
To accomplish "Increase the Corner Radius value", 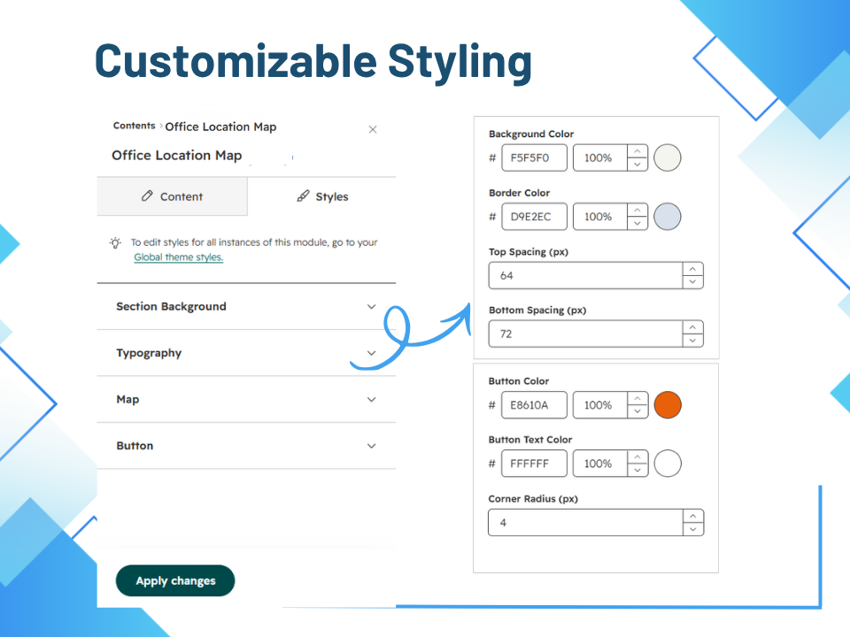I will click(x=693, y=516).
